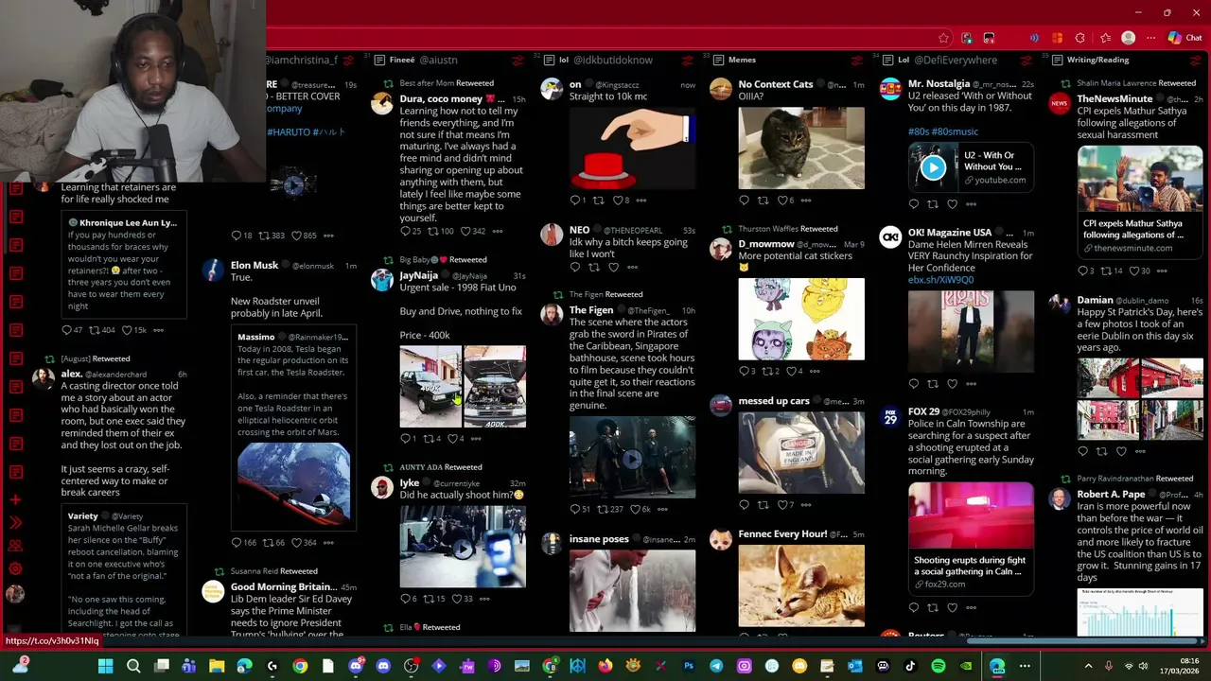
Task: Reply to Damian's St Patrick's Day Dublin tweet
Action: [x=1082, y=451]
